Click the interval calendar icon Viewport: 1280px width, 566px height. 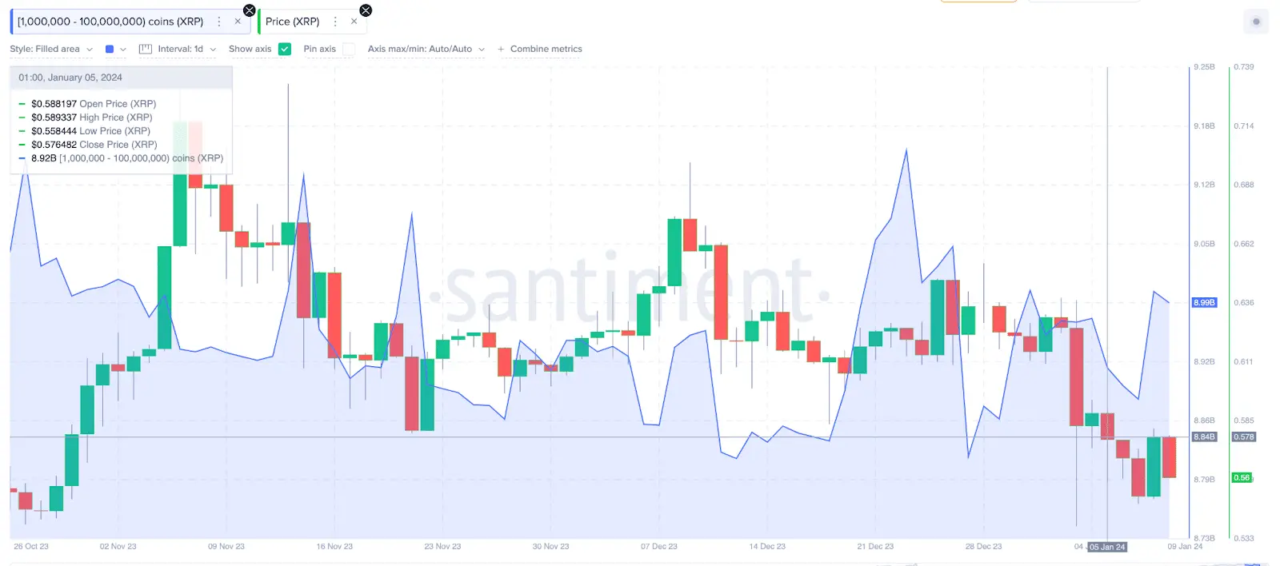(146, 49)
